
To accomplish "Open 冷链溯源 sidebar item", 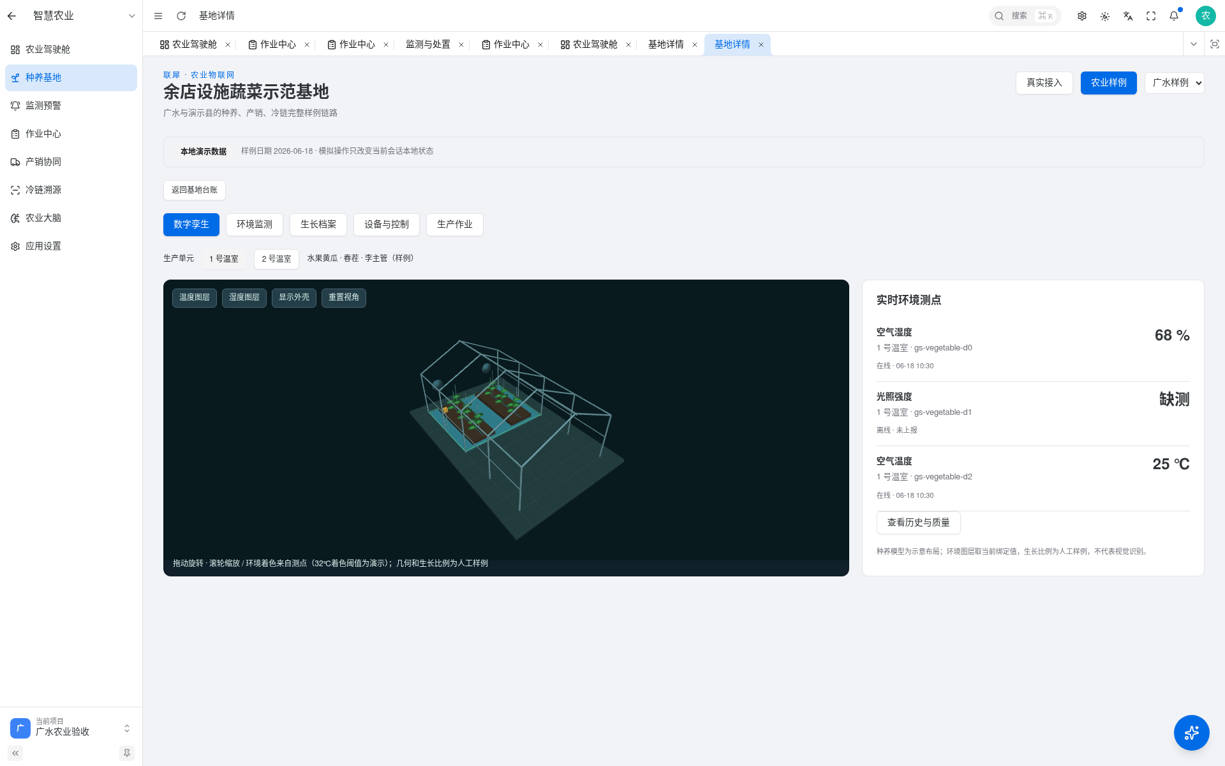I will click(x=71, y=190).
